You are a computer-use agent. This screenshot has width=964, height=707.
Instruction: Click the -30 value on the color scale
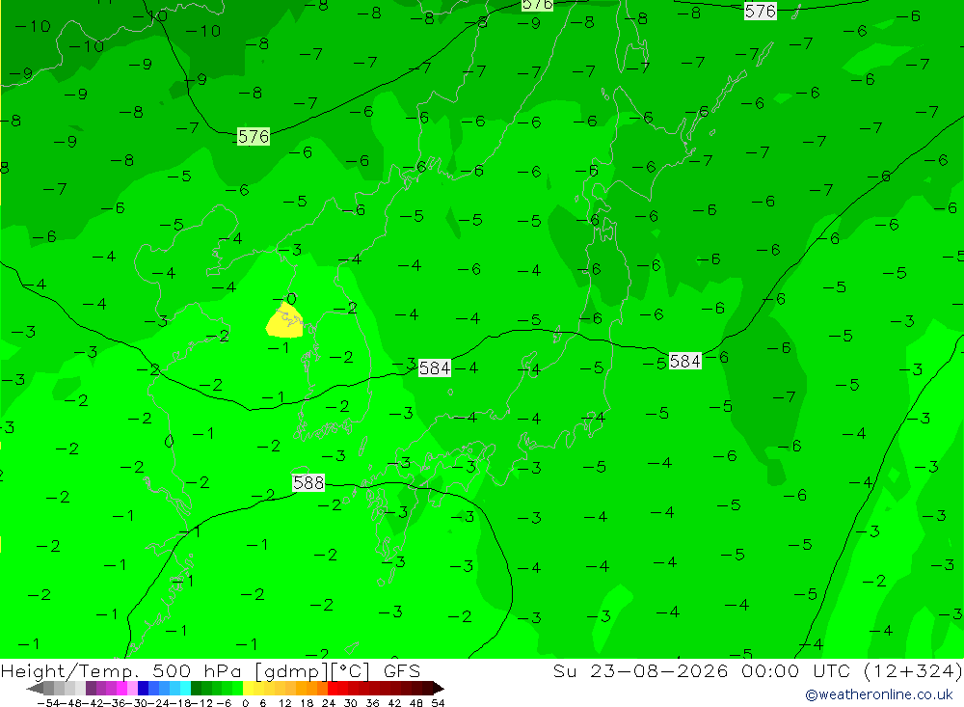pyautogui.click(x=137, y=703)
